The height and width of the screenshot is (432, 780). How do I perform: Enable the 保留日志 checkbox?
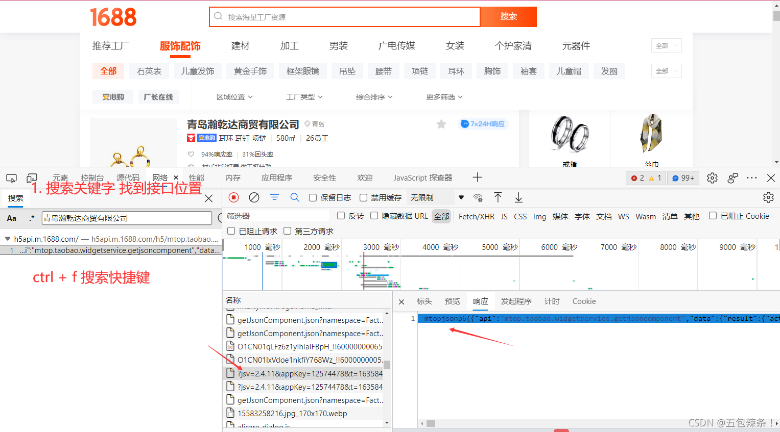[313, 198]
